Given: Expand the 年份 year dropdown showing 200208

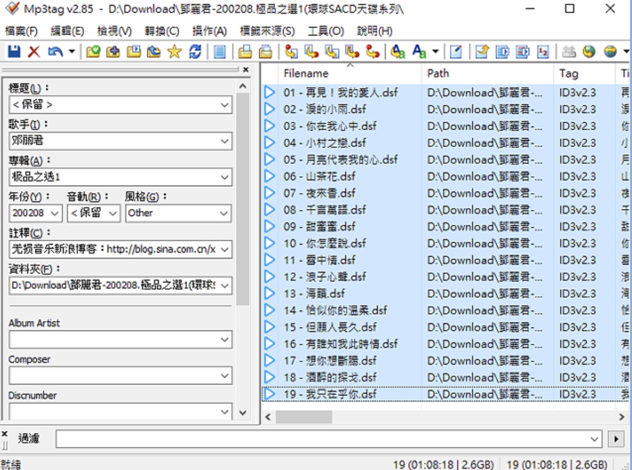Looking at the screenshot, I should pyautogui.click(x=55, y=214).
